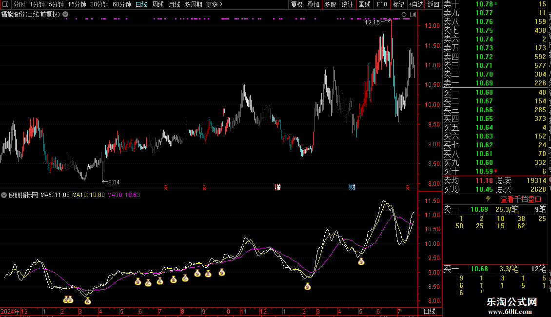The height and width of the screenshot is (317, 551).
Task: Click the money bag signal below June label
Action: pyautogui.click(x=138, y=281)
